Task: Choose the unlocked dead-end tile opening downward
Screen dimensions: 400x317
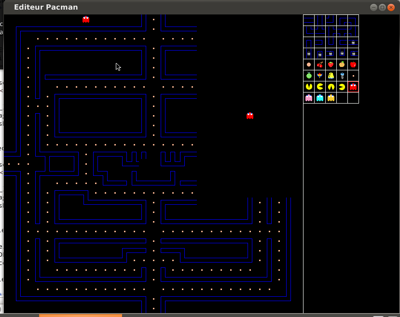Action: pyautogui.click(x=309, y=42)
